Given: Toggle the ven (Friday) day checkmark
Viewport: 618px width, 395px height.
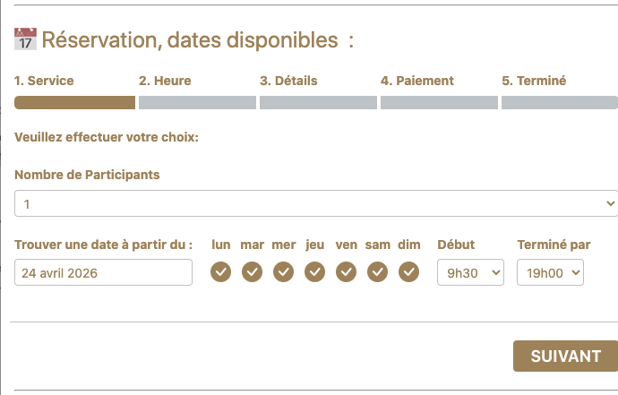Looking at the screenshot, I should tap(346, 271).
